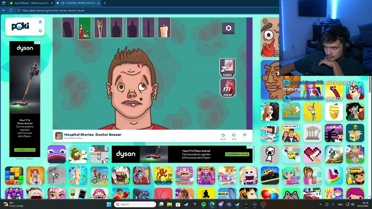Open the watermelon slice game thumbnail
Screen dimensions: 372x209
click(334, 176)
